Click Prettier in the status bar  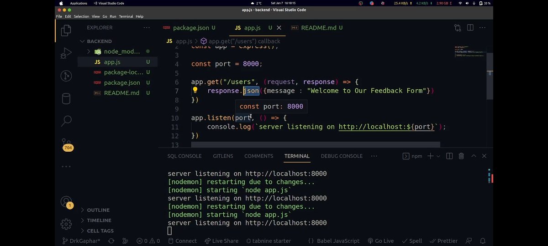point(443,241)
